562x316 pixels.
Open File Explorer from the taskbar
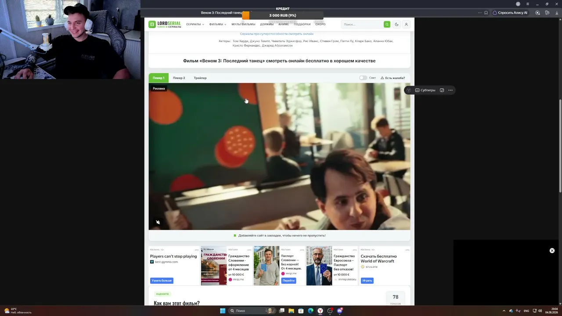coord(292,311)
